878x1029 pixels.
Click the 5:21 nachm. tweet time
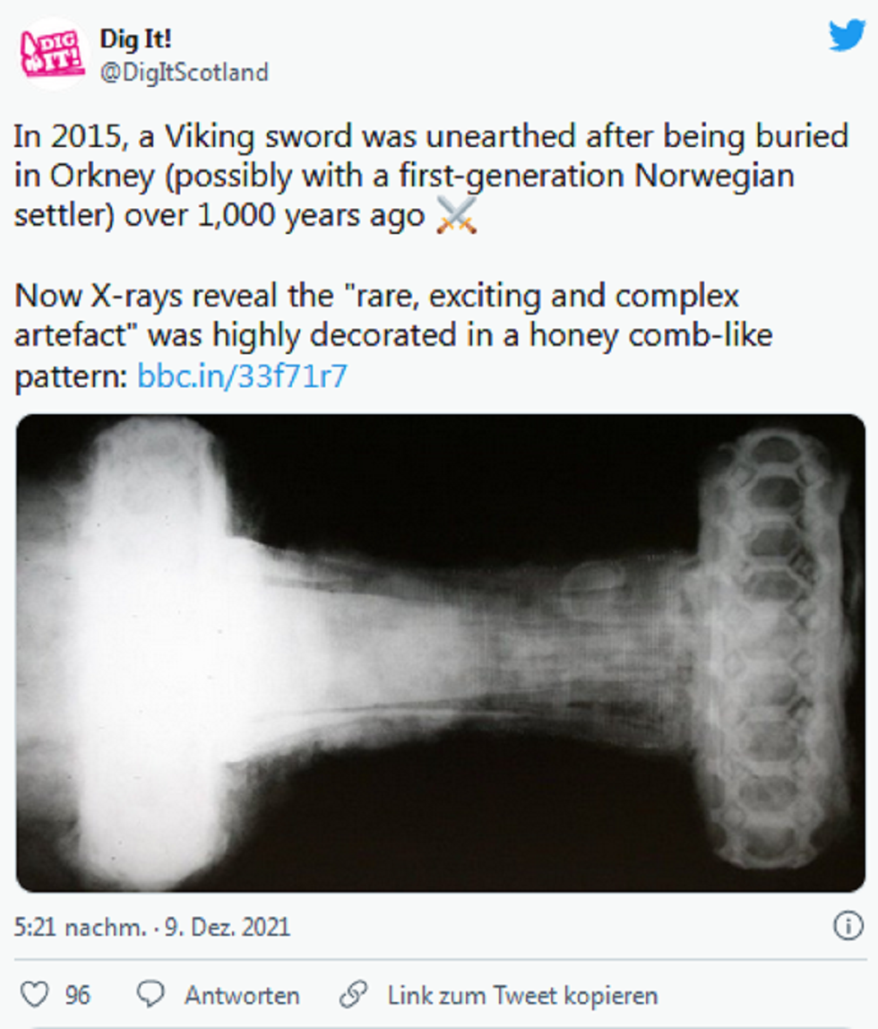80,926
